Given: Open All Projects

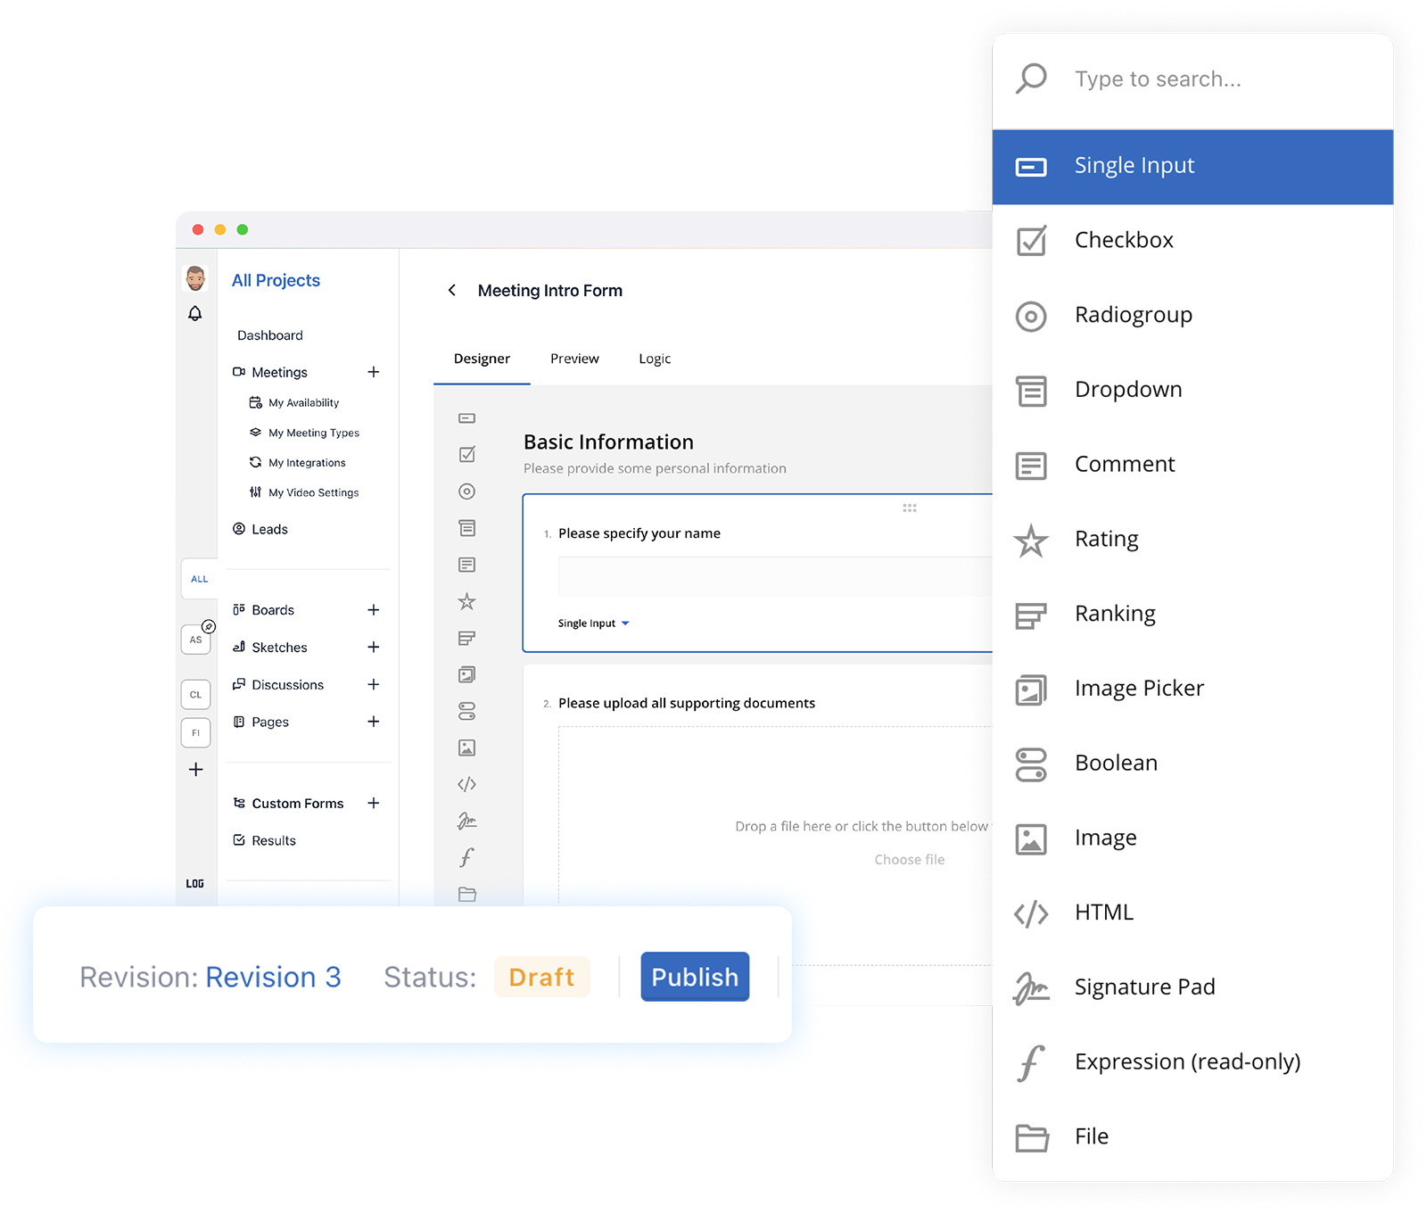Looking at the screenshot, I should coord(276,280).
